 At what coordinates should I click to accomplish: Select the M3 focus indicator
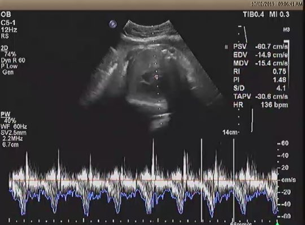coord(286,30)
